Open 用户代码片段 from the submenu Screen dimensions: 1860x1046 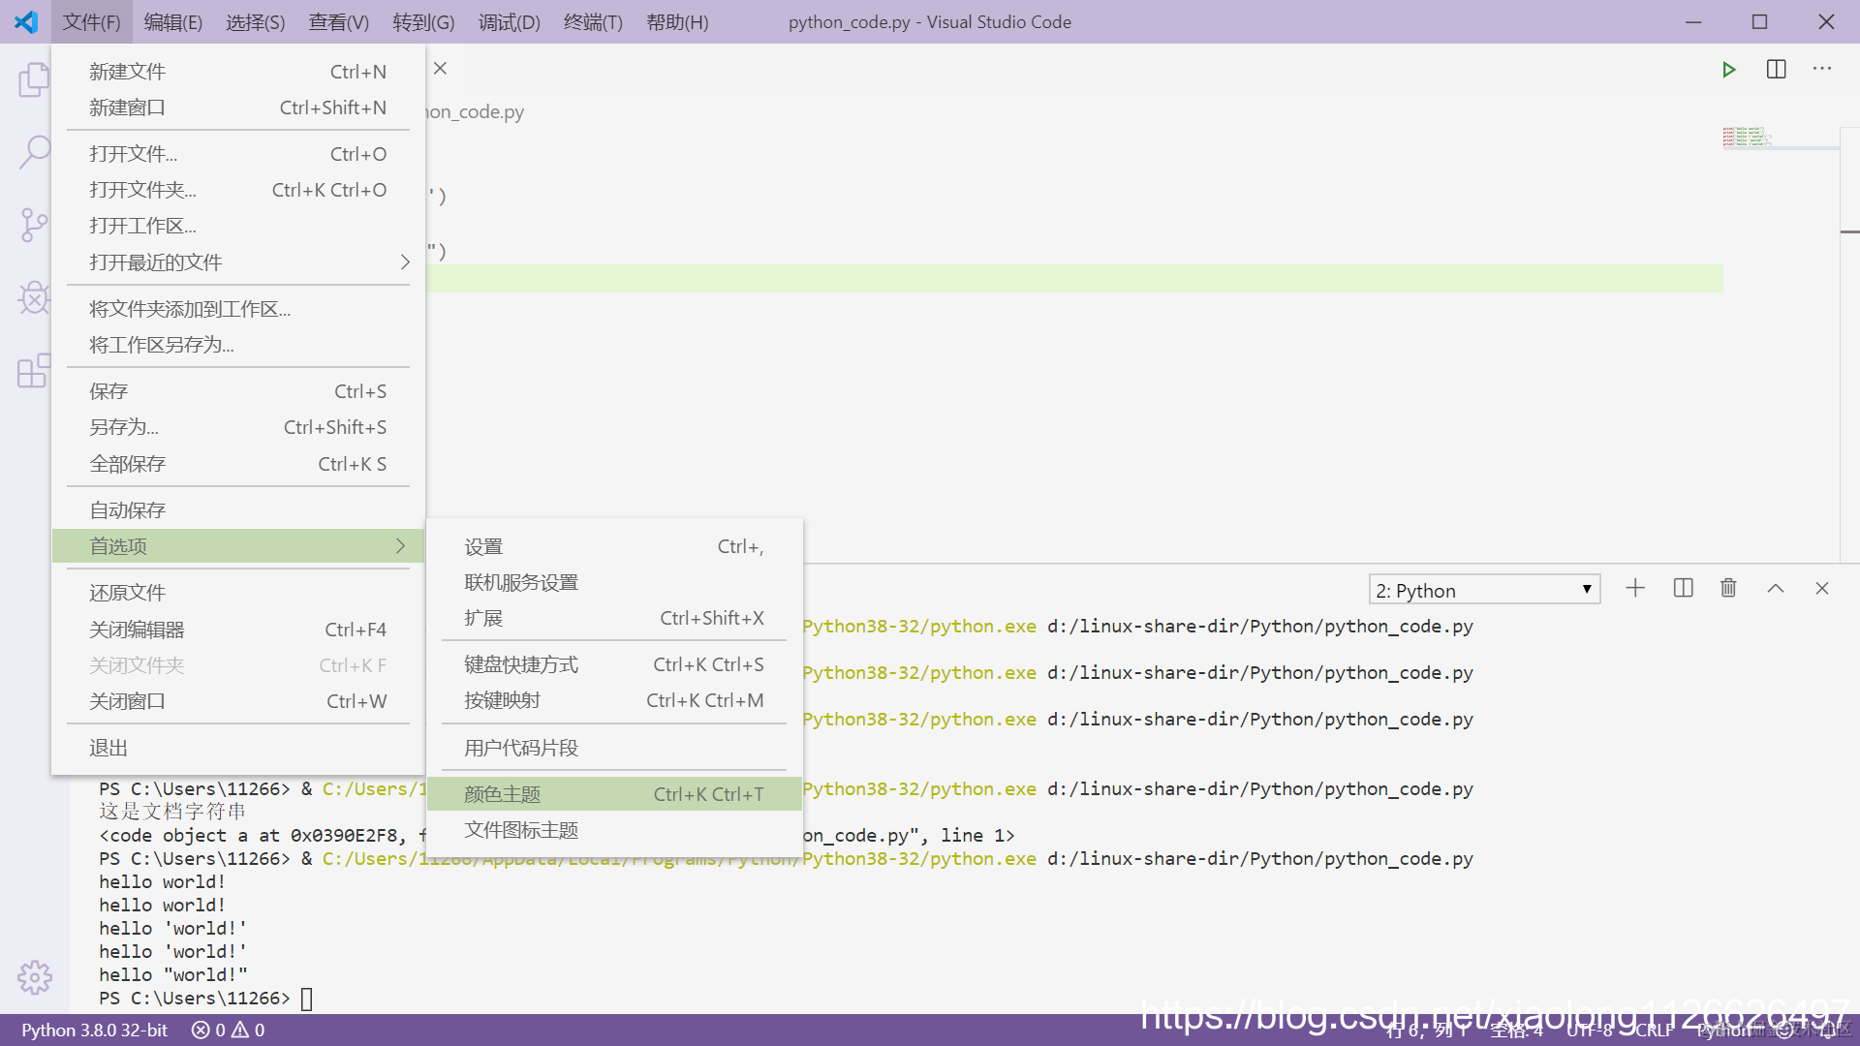(x=614, y=748)
